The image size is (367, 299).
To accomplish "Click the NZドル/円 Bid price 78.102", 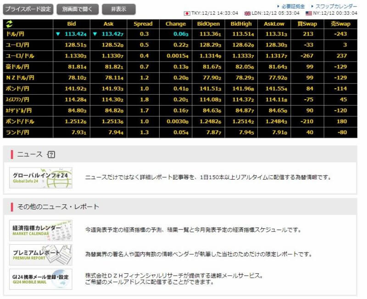I will coord(77,78).
